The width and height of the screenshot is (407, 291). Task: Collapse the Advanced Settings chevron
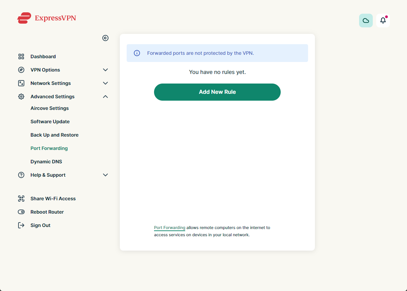105,97
